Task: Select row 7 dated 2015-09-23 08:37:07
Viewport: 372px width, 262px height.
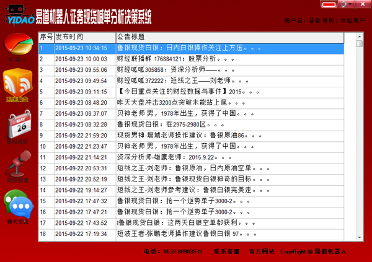Action: (191, 114)
